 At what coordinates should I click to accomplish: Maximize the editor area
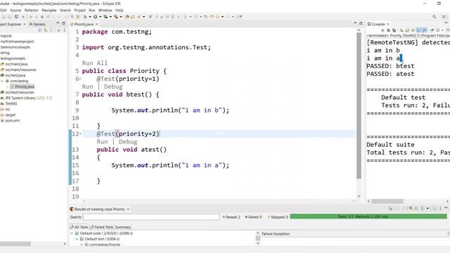pyautogui.click(x=361, y=23)
